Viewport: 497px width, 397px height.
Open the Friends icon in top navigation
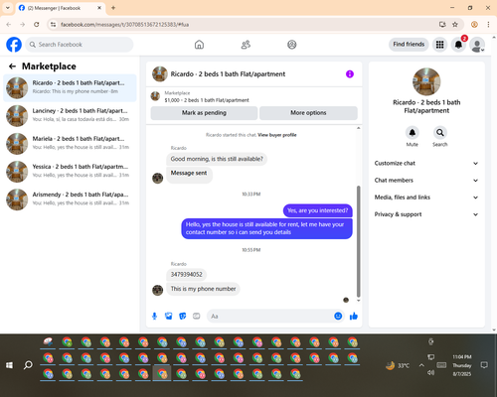[246, 45]
